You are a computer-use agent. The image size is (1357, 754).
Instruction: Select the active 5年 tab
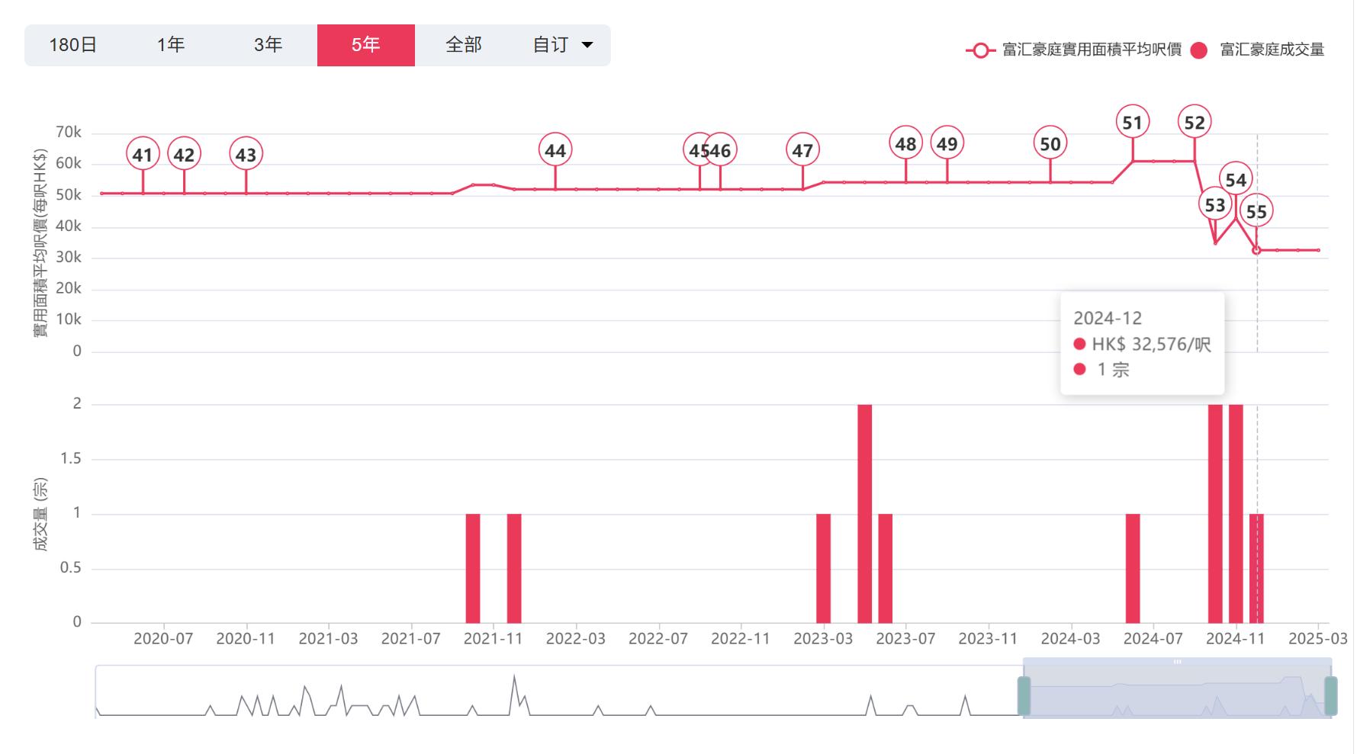pos(366,45)
